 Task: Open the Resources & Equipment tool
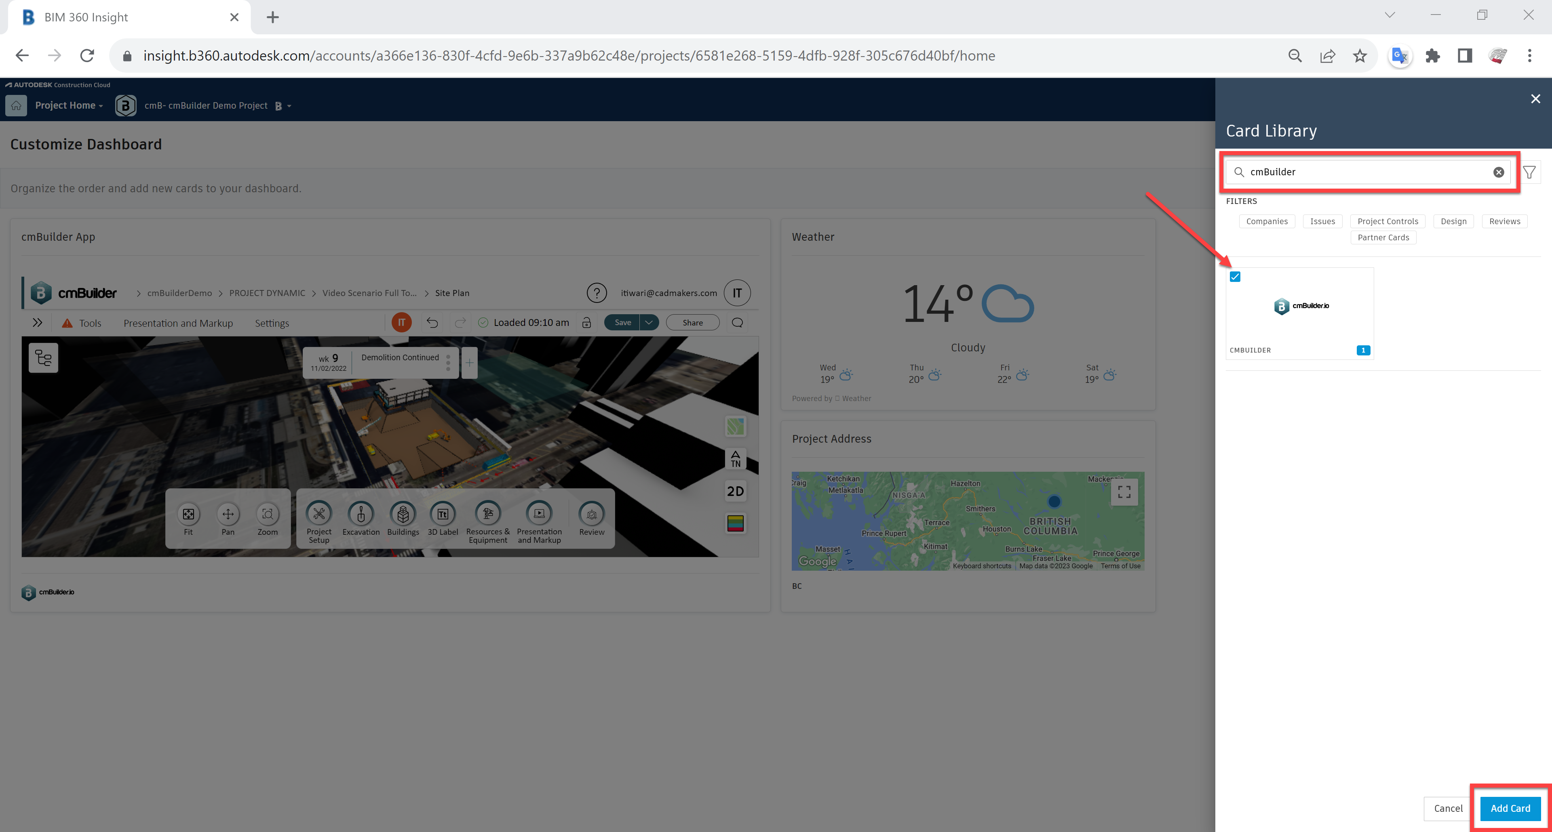tap(487, 514)
